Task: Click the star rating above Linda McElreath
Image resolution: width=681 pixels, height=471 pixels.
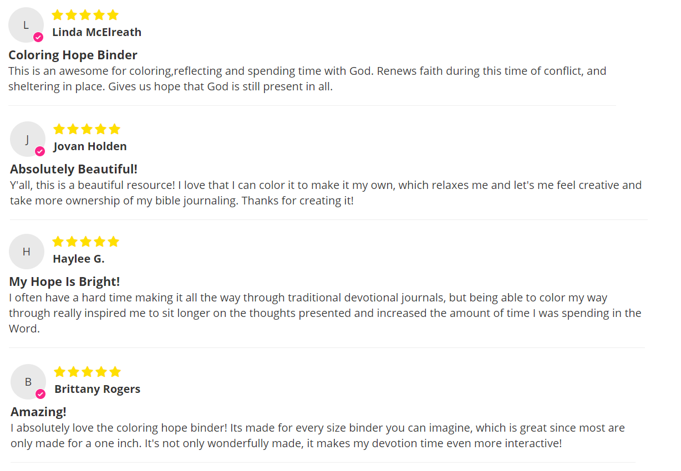Action: pos(85,15)
